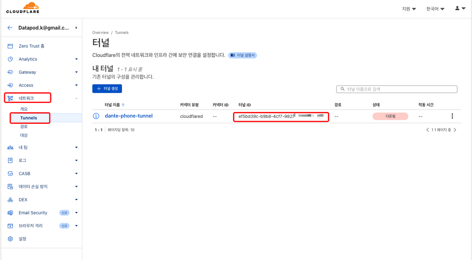
Task: Click the 페이지당 항목: 10 text
Action: pyautogui.click(x=121, y=130)
